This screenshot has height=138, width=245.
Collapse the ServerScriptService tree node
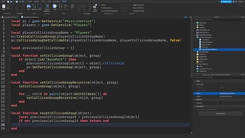pyautogui.click(x=195, y=37)
